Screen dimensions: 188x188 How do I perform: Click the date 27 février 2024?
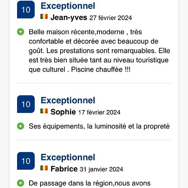pos(111,18)
